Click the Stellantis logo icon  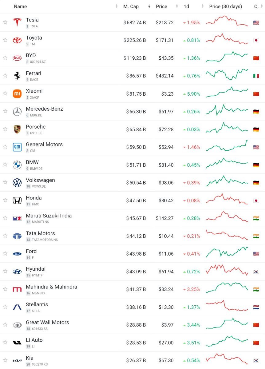(17, 307)
